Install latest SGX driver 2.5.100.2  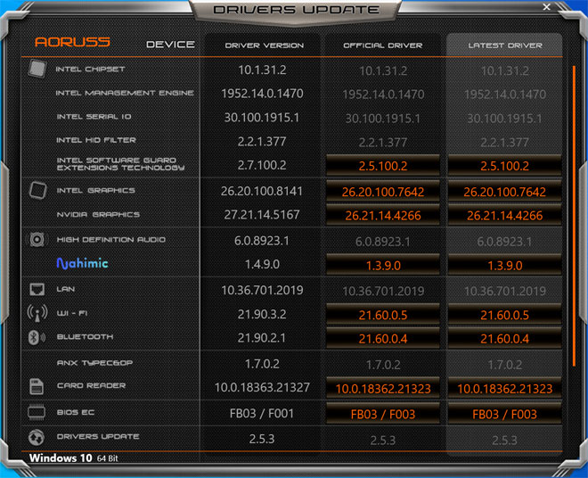504,166
